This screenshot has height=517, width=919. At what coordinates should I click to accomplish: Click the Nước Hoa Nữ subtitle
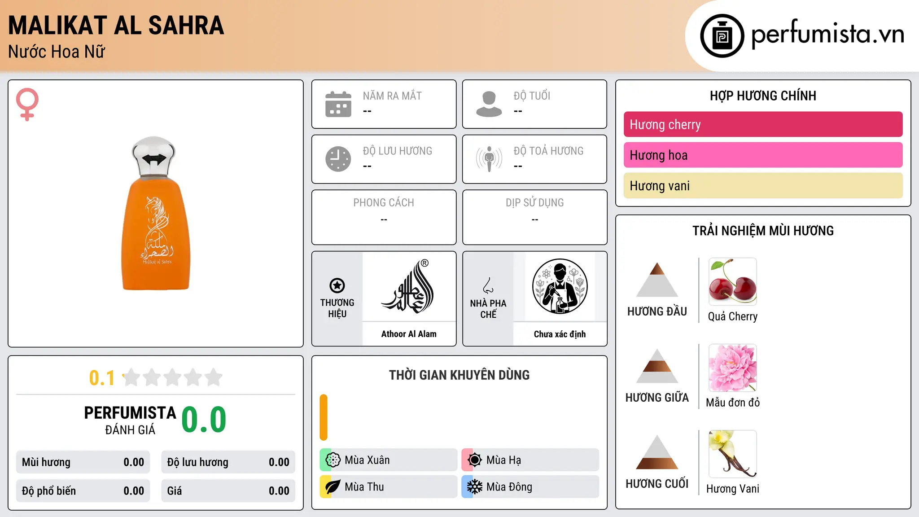click(x=57, y=52)
